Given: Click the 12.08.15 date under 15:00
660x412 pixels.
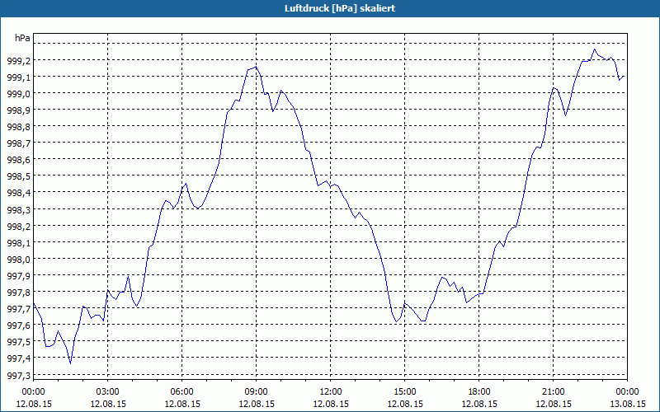Looking at the screenshot, I should click(404, 404).
